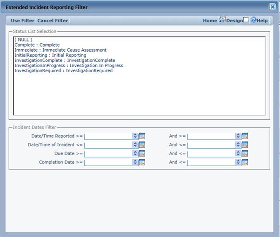Choose the "( NULL )" status option

coord(23,40)
